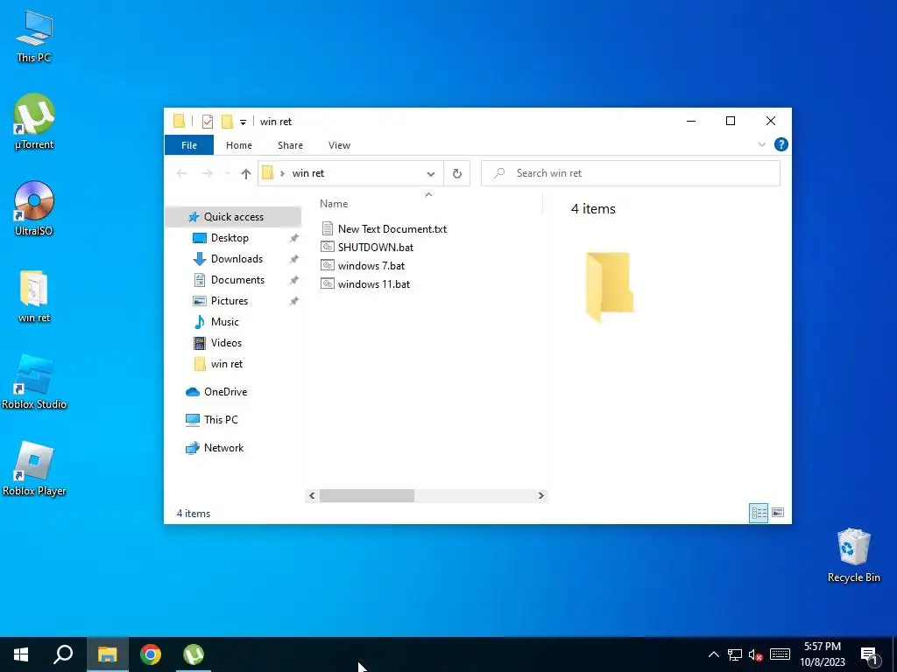Click the muted volume tray icon

click(756, 654)
